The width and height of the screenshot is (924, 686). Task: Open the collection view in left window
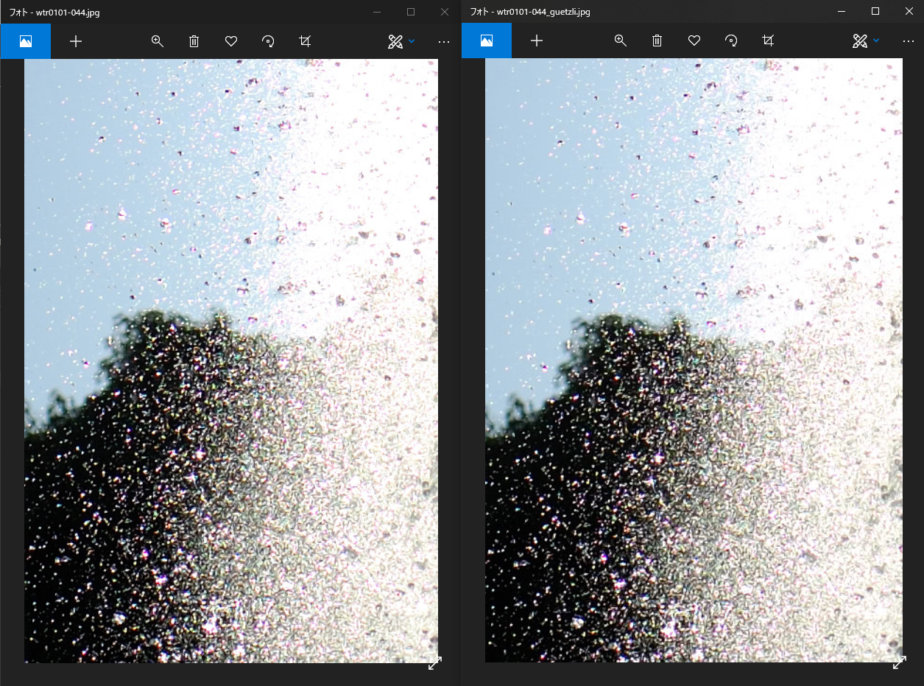tap(26, 41)
